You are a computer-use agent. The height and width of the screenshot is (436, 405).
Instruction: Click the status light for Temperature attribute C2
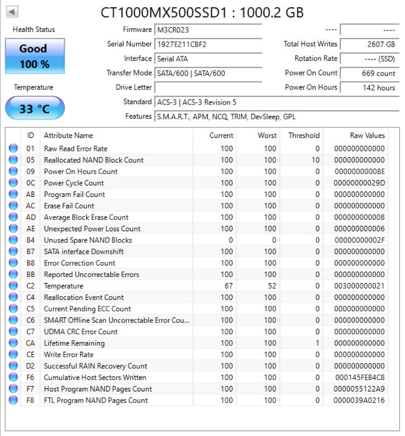click(x=13, y=286)
